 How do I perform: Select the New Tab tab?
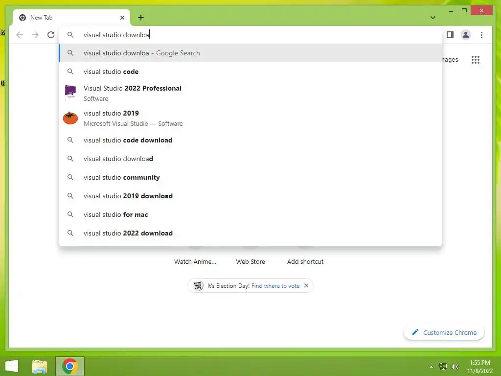pos(71,18)
